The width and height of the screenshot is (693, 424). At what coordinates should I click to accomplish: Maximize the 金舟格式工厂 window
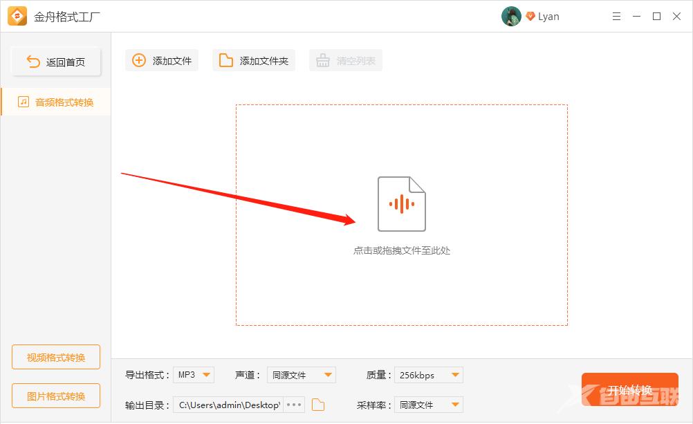[x=657, y=17]
